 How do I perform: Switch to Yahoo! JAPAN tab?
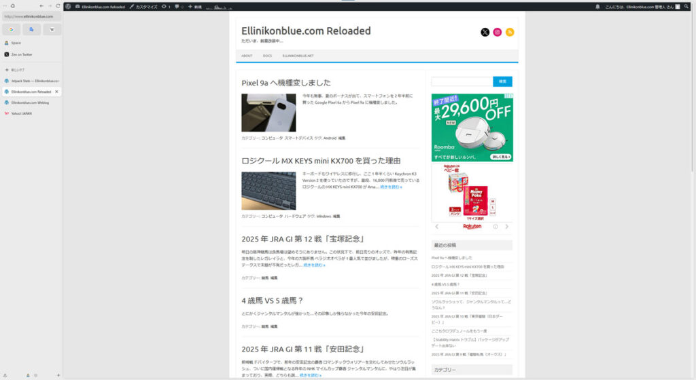click(x=31, y=113)
